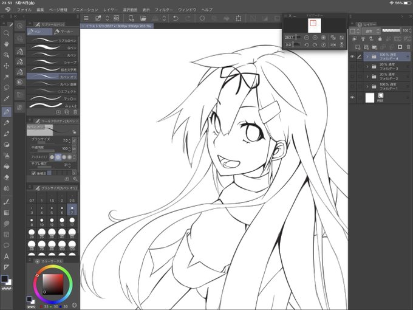Select the Eraser tool
Image resolution: width=413 pixels, height=310 pixels.
click(x=6, y=177)
